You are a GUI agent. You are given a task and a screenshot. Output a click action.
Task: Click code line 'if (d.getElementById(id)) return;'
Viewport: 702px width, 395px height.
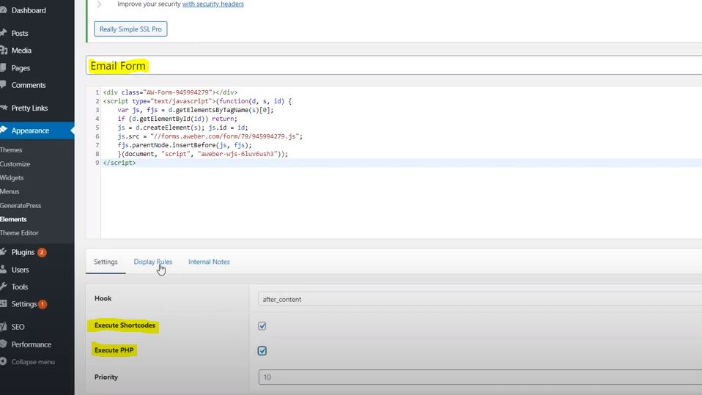pos(177,119)
